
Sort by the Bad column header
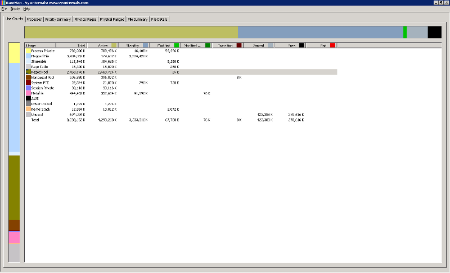(321, 46)
